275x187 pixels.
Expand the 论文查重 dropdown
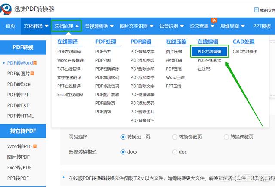tap(202, 26)
